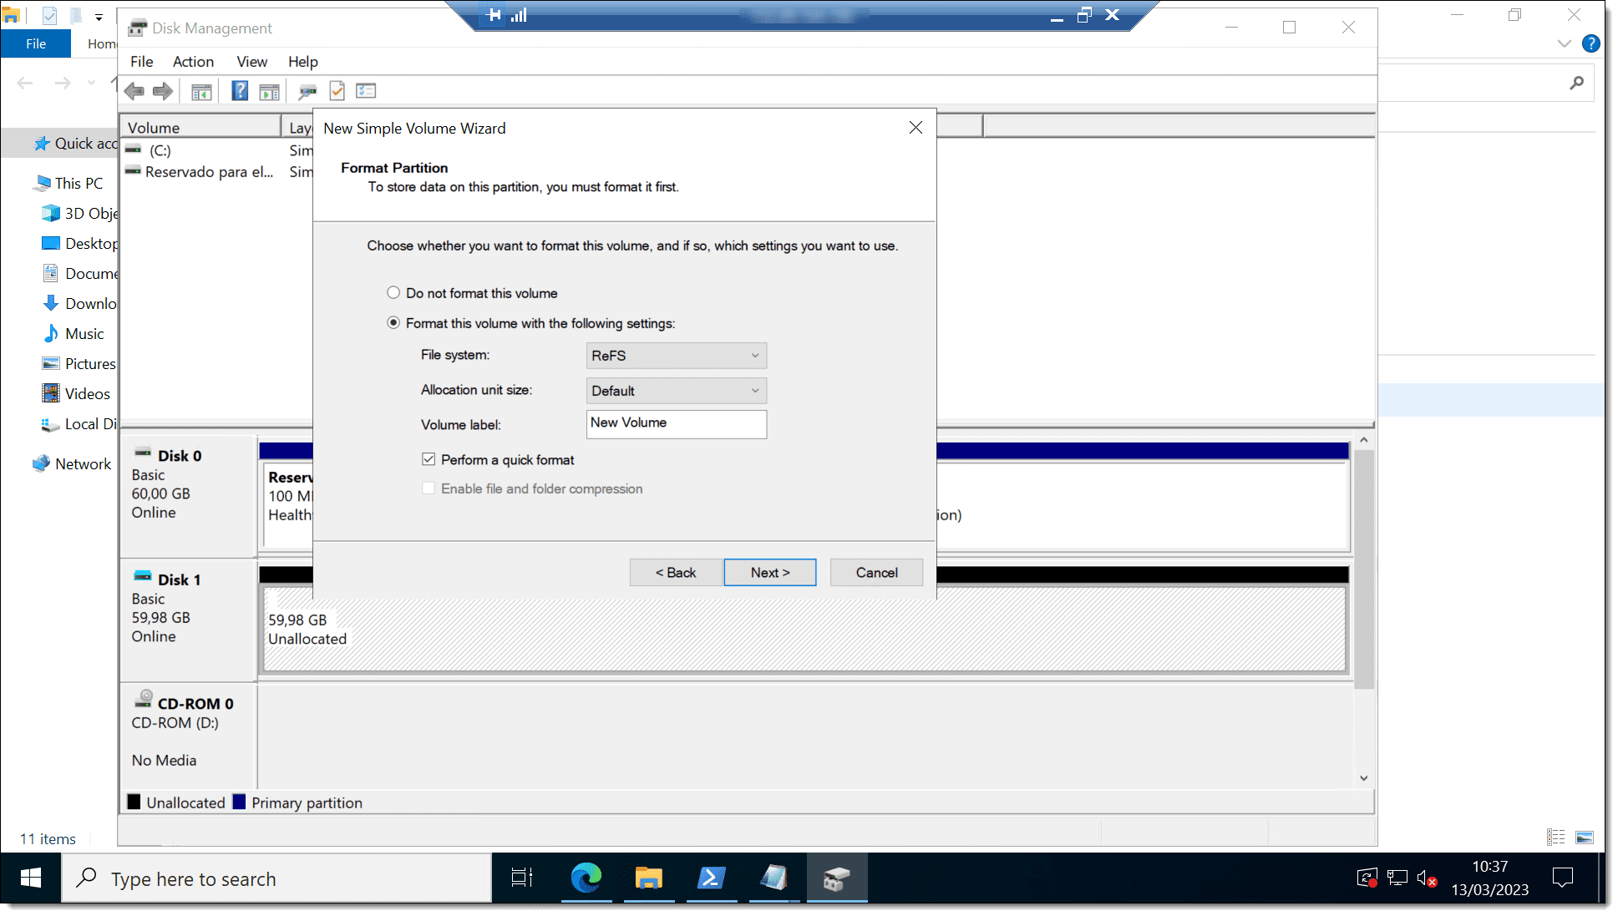The image size is (1618, 916).
Task: Click the Back button to return
Action: [677, 572]
